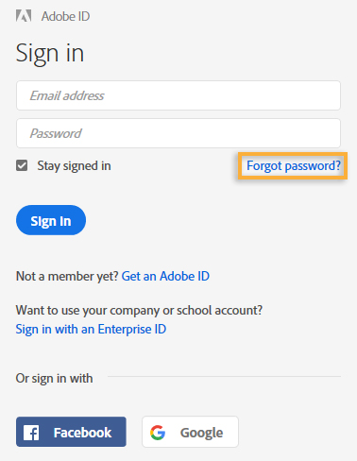
Task: Click the Facebook 'f' logo icon
Action: click(x=31, y=433)
